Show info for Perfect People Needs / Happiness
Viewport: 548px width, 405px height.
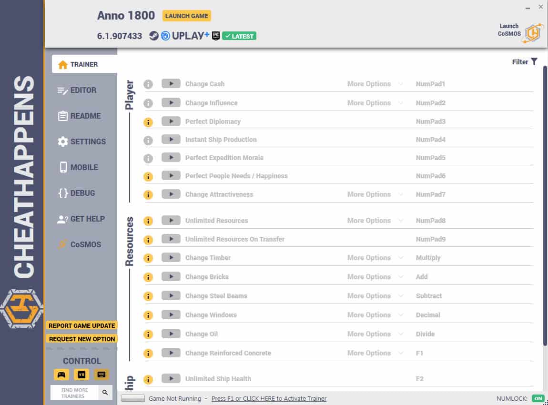tap(148, 176)
